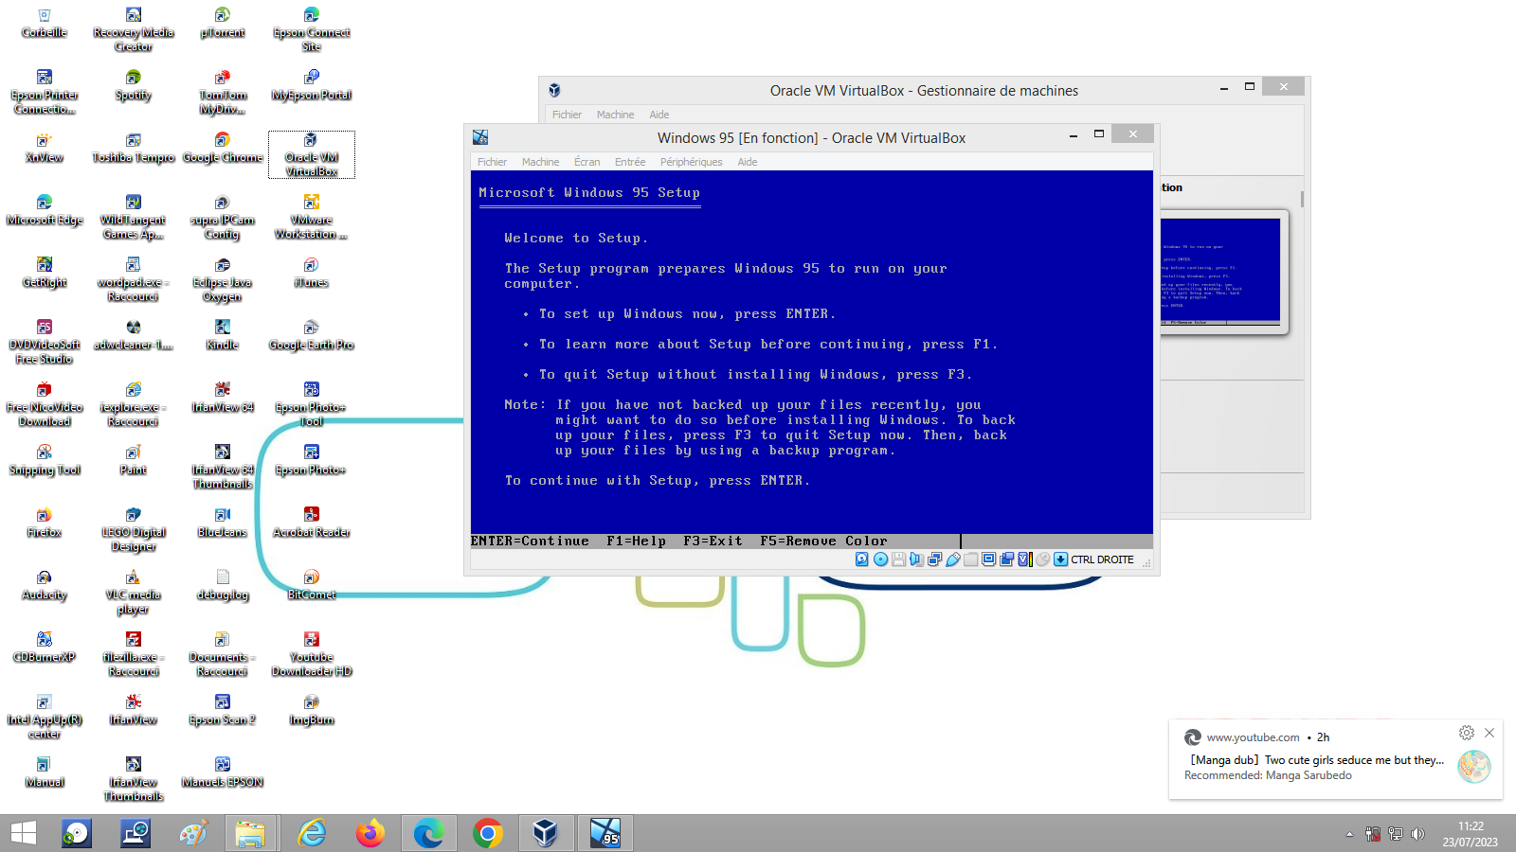Open the taskbar clock and date
This screenshot has height=852, width=1516.
(1471, 834)
